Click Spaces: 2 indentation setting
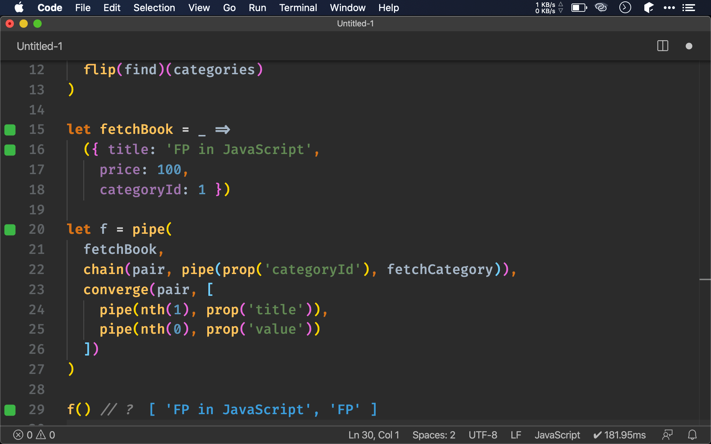The height and width of the screenshot is (444, 711). (x=434, y=435)
